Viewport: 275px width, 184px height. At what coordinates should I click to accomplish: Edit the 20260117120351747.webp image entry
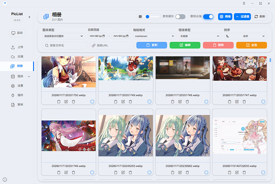coord(237,102)
